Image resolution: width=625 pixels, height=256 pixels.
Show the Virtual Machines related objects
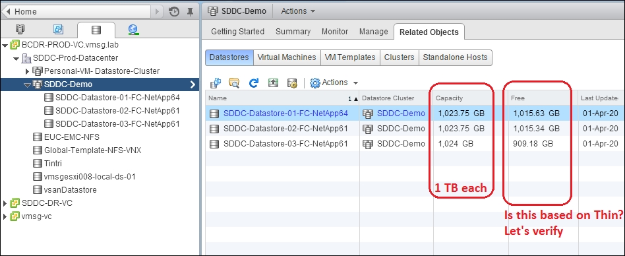pyautogui.click(x=287, y=57)
